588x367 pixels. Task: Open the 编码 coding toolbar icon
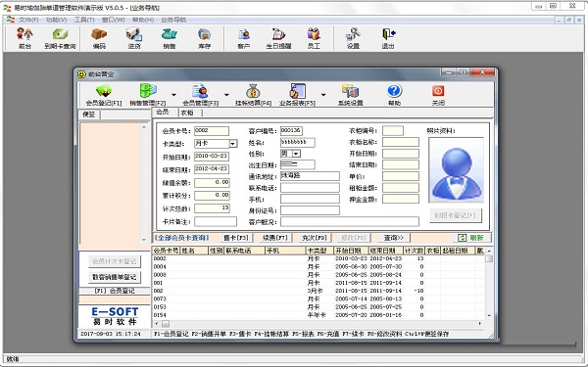(99, 38)
